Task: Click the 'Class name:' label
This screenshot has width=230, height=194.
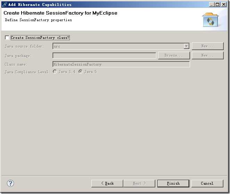Action: [x=16, y=64]
